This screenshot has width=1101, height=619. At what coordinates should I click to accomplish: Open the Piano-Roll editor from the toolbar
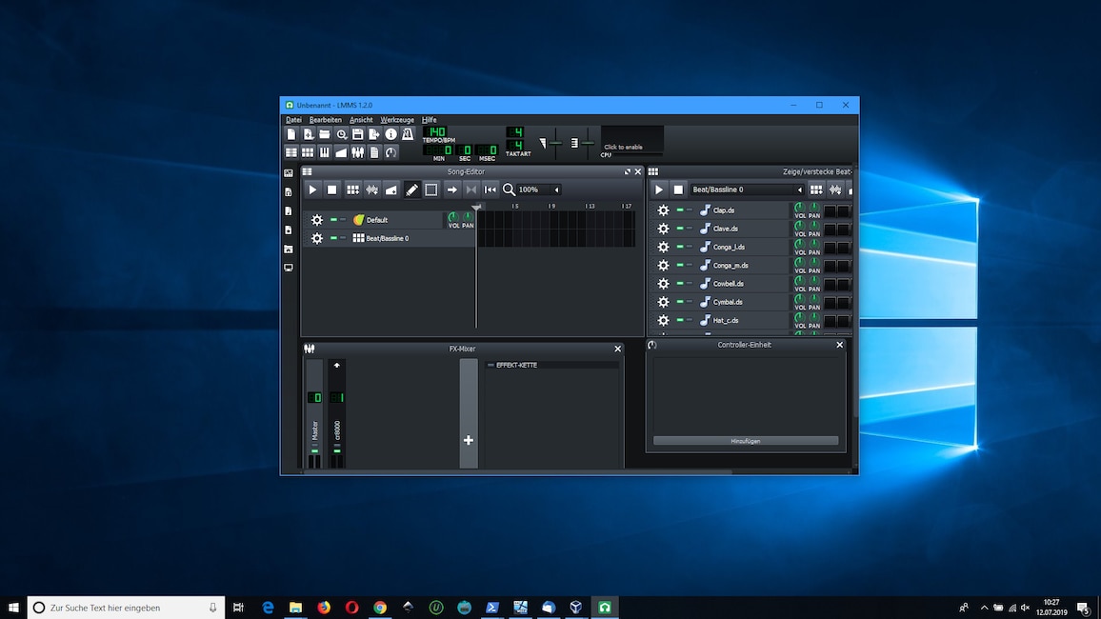[x=324, y=151]
